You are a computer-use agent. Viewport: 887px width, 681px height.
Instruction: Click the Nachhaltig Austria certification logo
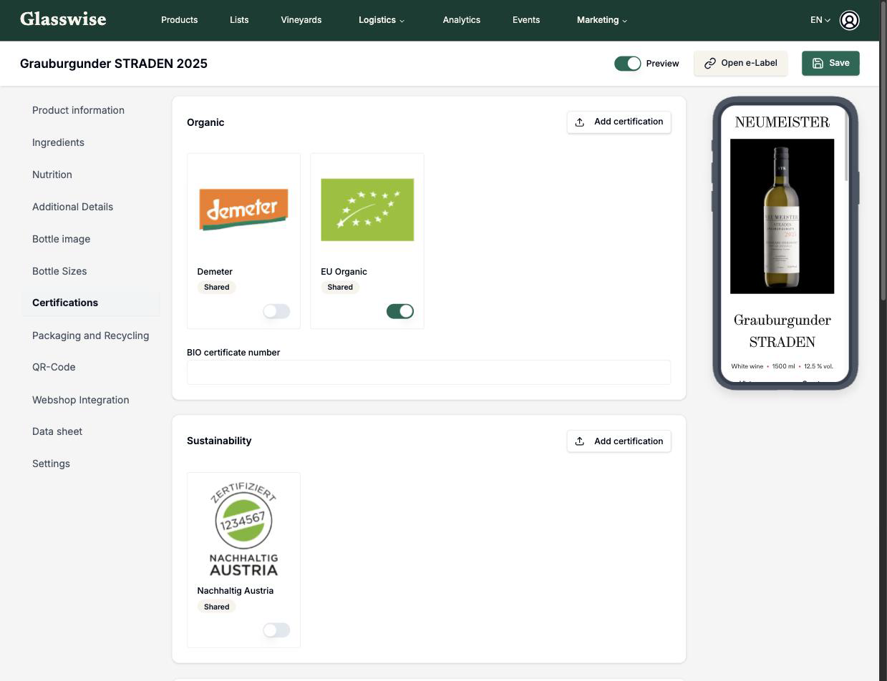point(243,529)
